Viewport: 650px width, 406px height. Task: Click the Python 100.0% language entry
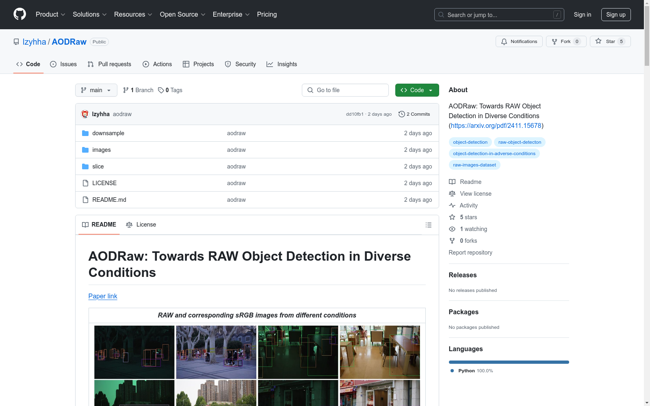click(x=472, y=371)
